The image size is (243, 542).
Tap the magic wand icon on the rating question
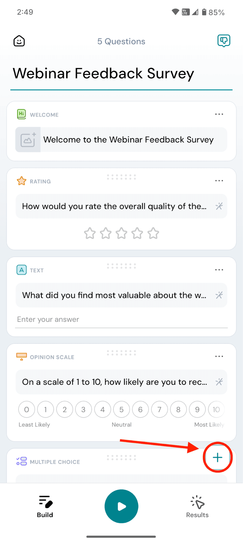pyautogui.click(x=219, y=206)
